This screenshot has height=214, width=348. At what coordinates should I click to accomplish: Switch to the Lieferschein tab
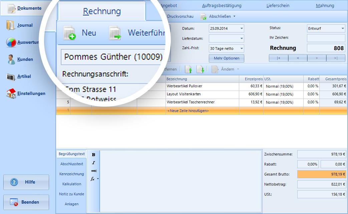(278, 6)
